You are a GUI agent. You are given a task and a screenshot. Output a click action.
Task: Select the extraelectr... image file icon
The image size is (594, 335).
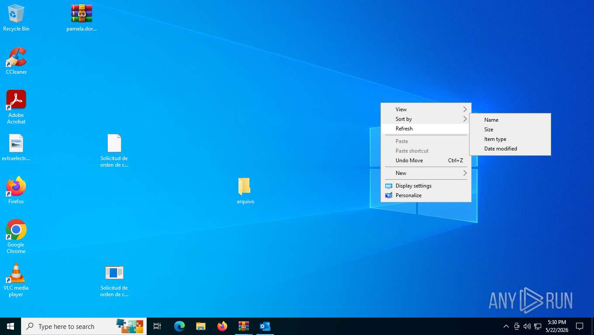[x=16, y=147]
